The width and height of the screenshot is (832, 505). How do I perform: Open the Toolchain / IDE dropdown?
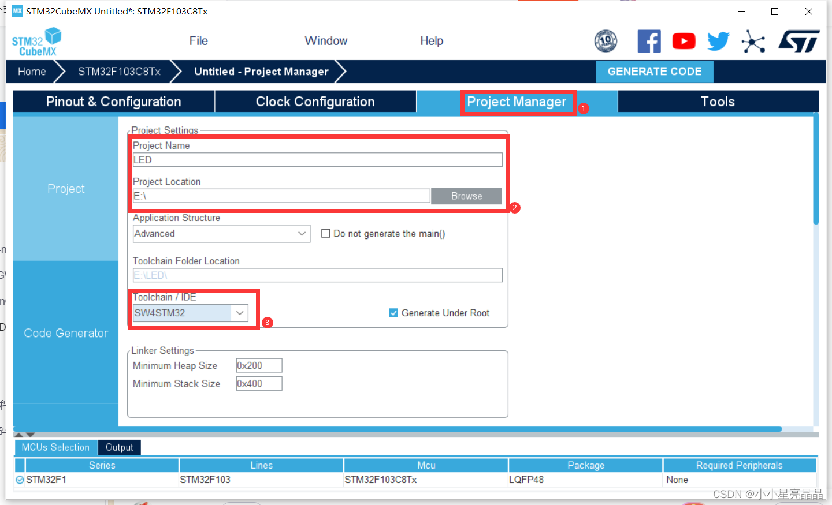191,313
